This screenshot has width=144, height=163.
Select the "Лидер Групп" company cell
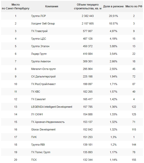coord(39,54)
